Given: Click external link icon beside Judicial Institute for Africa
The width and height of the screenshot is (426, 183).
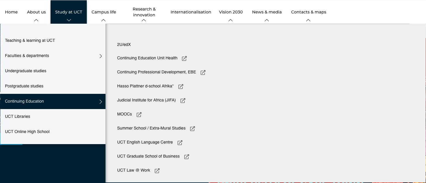Looking at the screenshot, I should click(183, 101).
